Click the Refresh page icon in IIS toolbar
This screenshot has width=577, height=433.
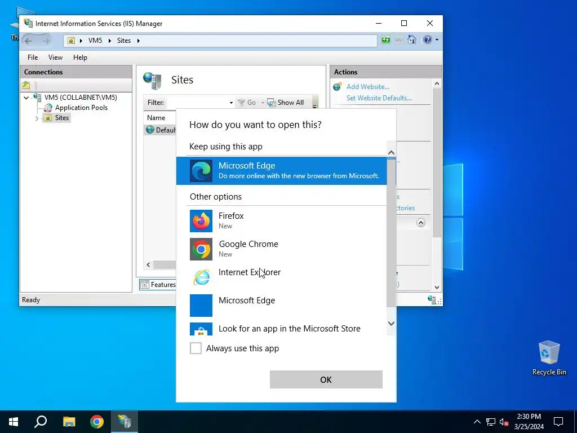[x=385, y=40]
